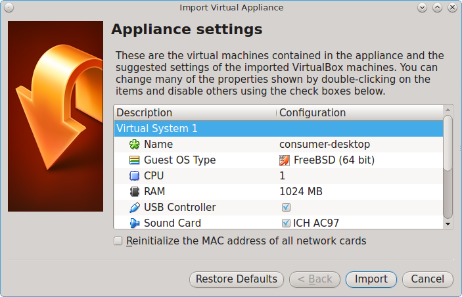The width and height of the screenshot is (462, 297).
Task: Click the Guest OS Type label
Action: point(179,160)
